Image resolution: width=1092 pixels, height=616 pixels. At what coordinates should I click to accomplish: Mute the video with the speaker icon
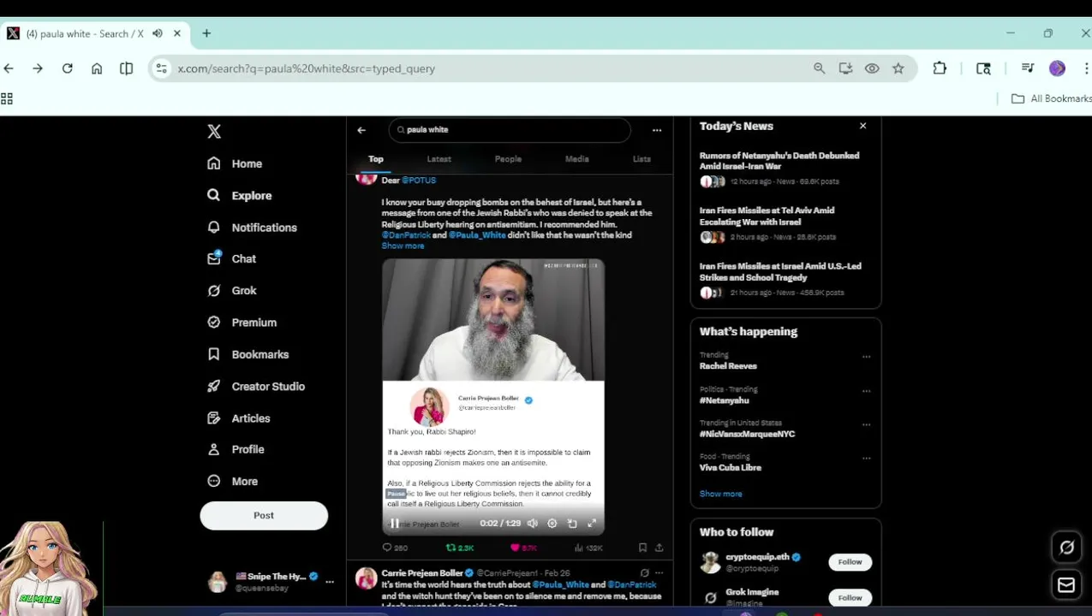(532, 524)
